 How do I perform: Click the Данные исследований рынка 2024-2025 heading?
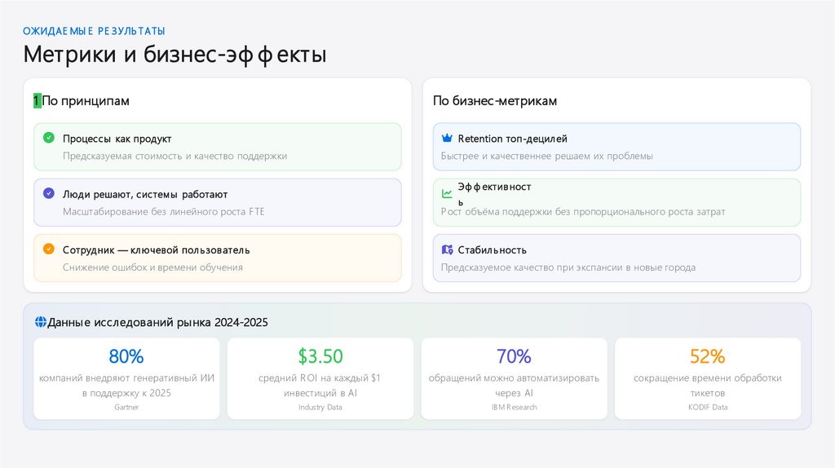[157, 322]
